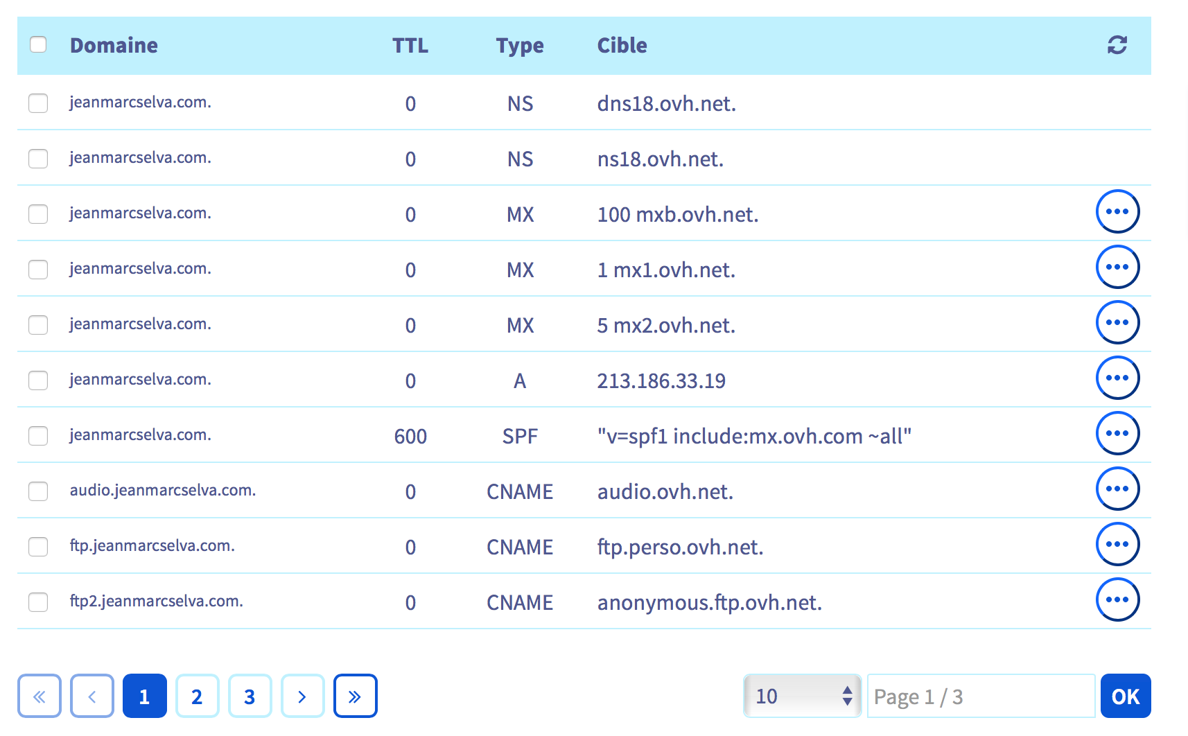Open actions menu for 100 mxb.ovh.net. record
1188x736 pixels.
(x=1117, y=211)
